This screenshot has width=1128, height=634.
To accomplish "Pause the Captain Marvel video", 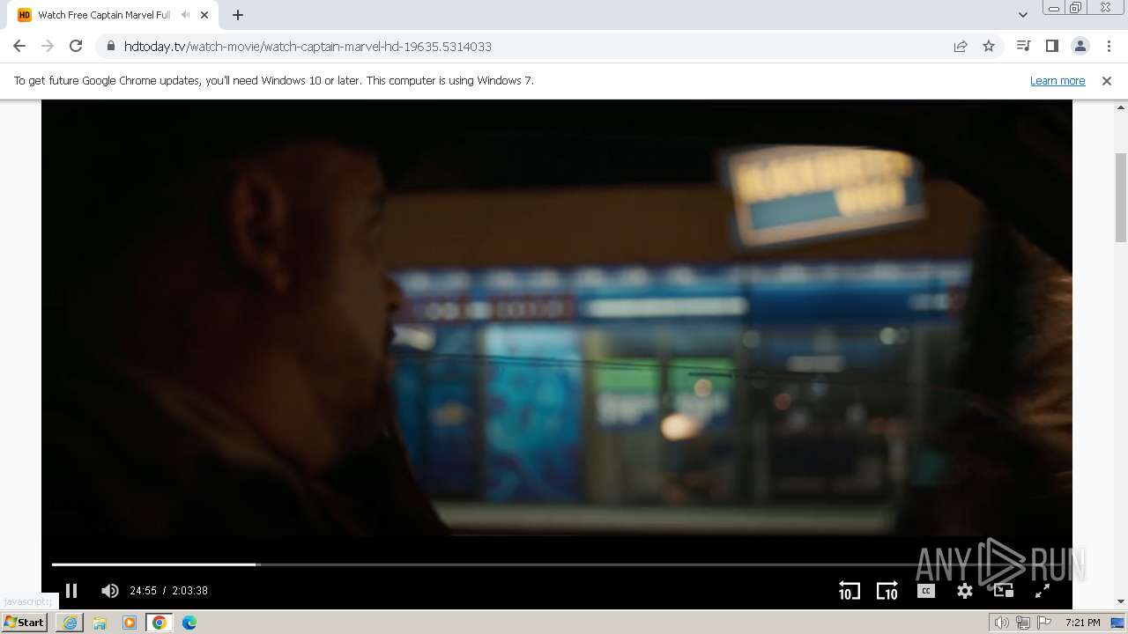I will click(71, 591).
